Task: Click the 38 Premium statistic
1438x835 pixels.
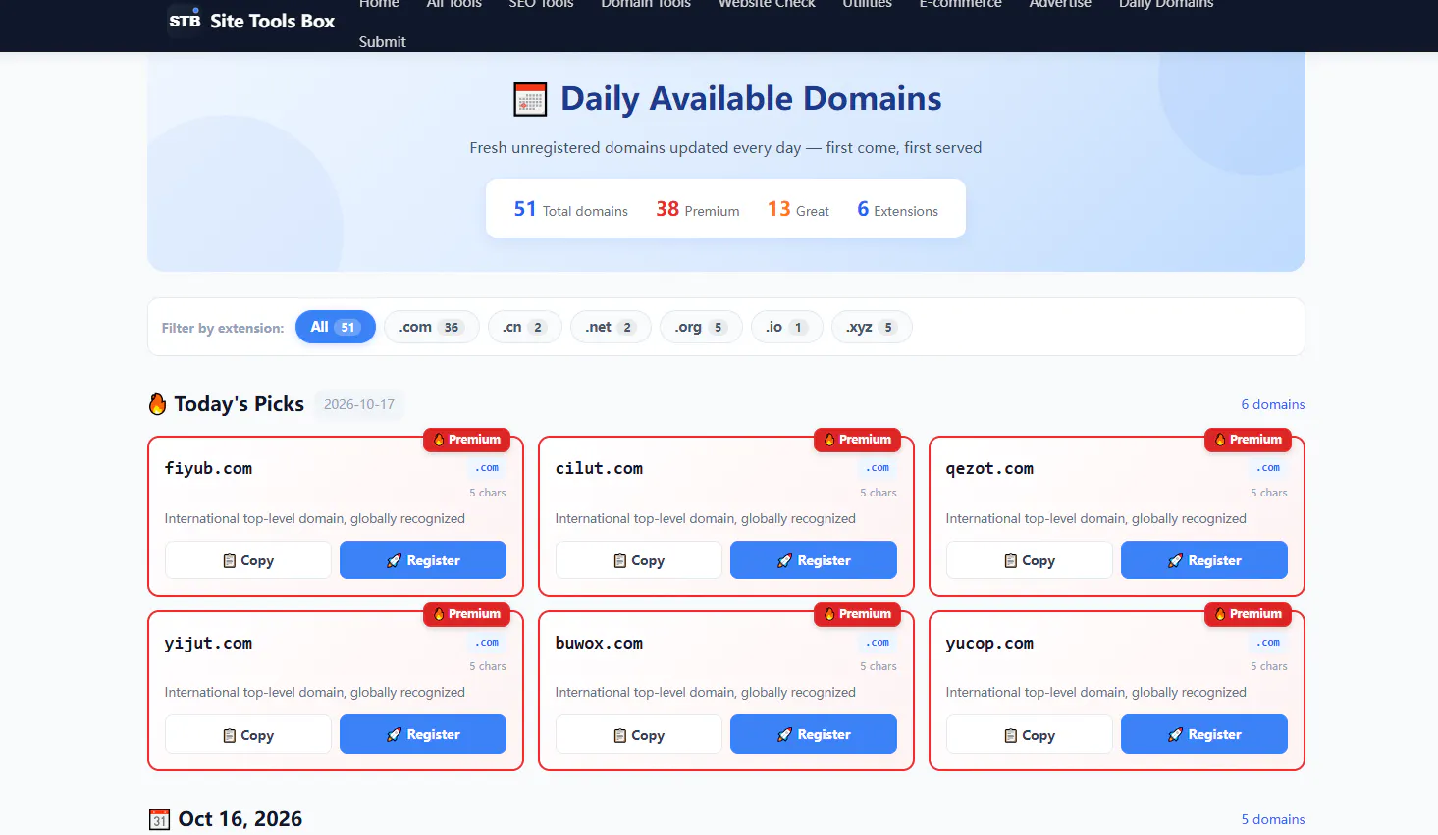Action: click(x=698, y=209)
